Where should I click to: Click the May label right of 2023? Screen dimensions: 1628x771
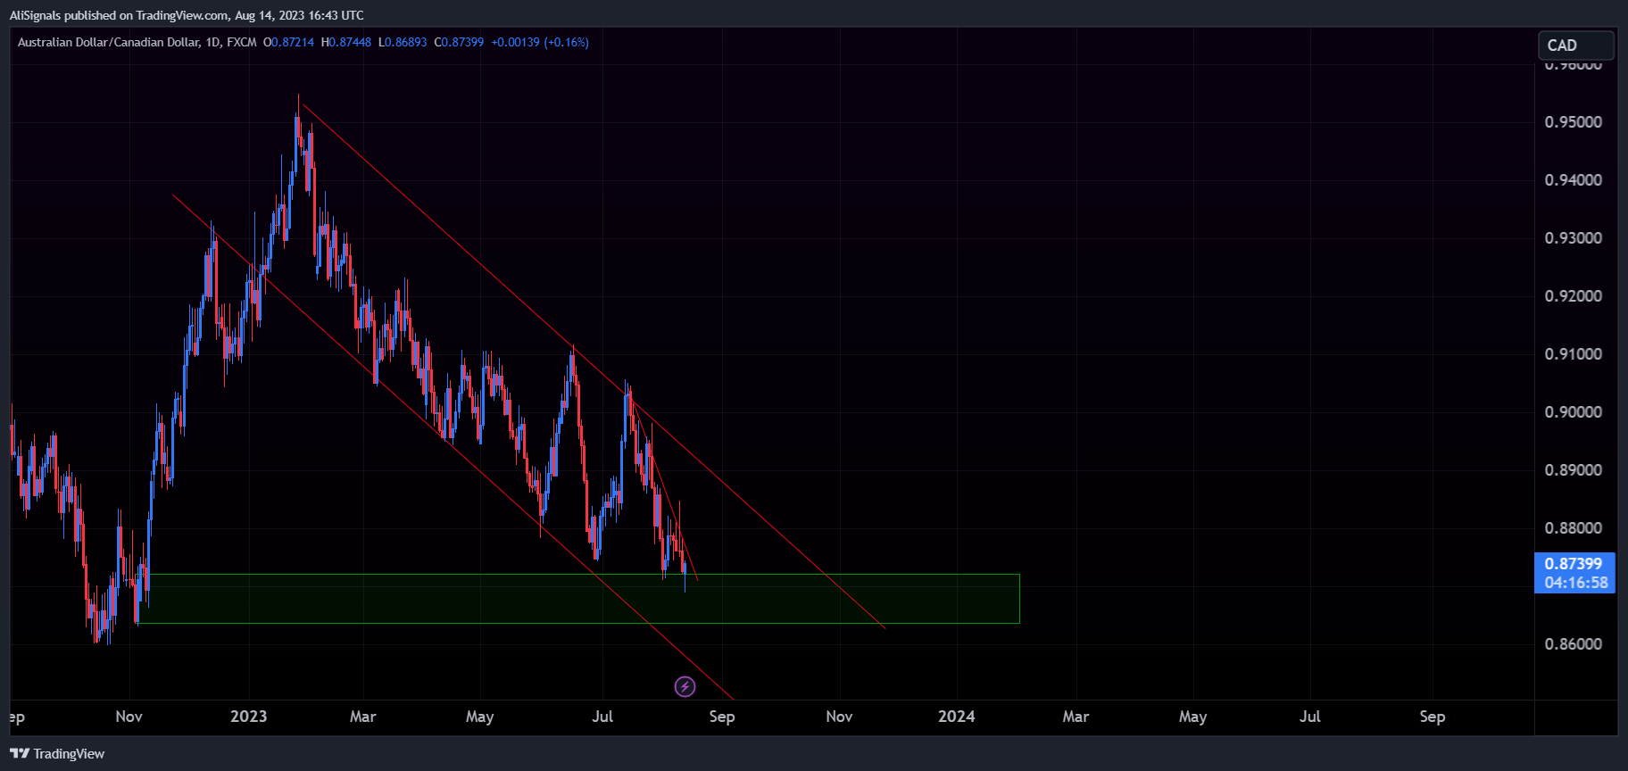coord(479,717)
